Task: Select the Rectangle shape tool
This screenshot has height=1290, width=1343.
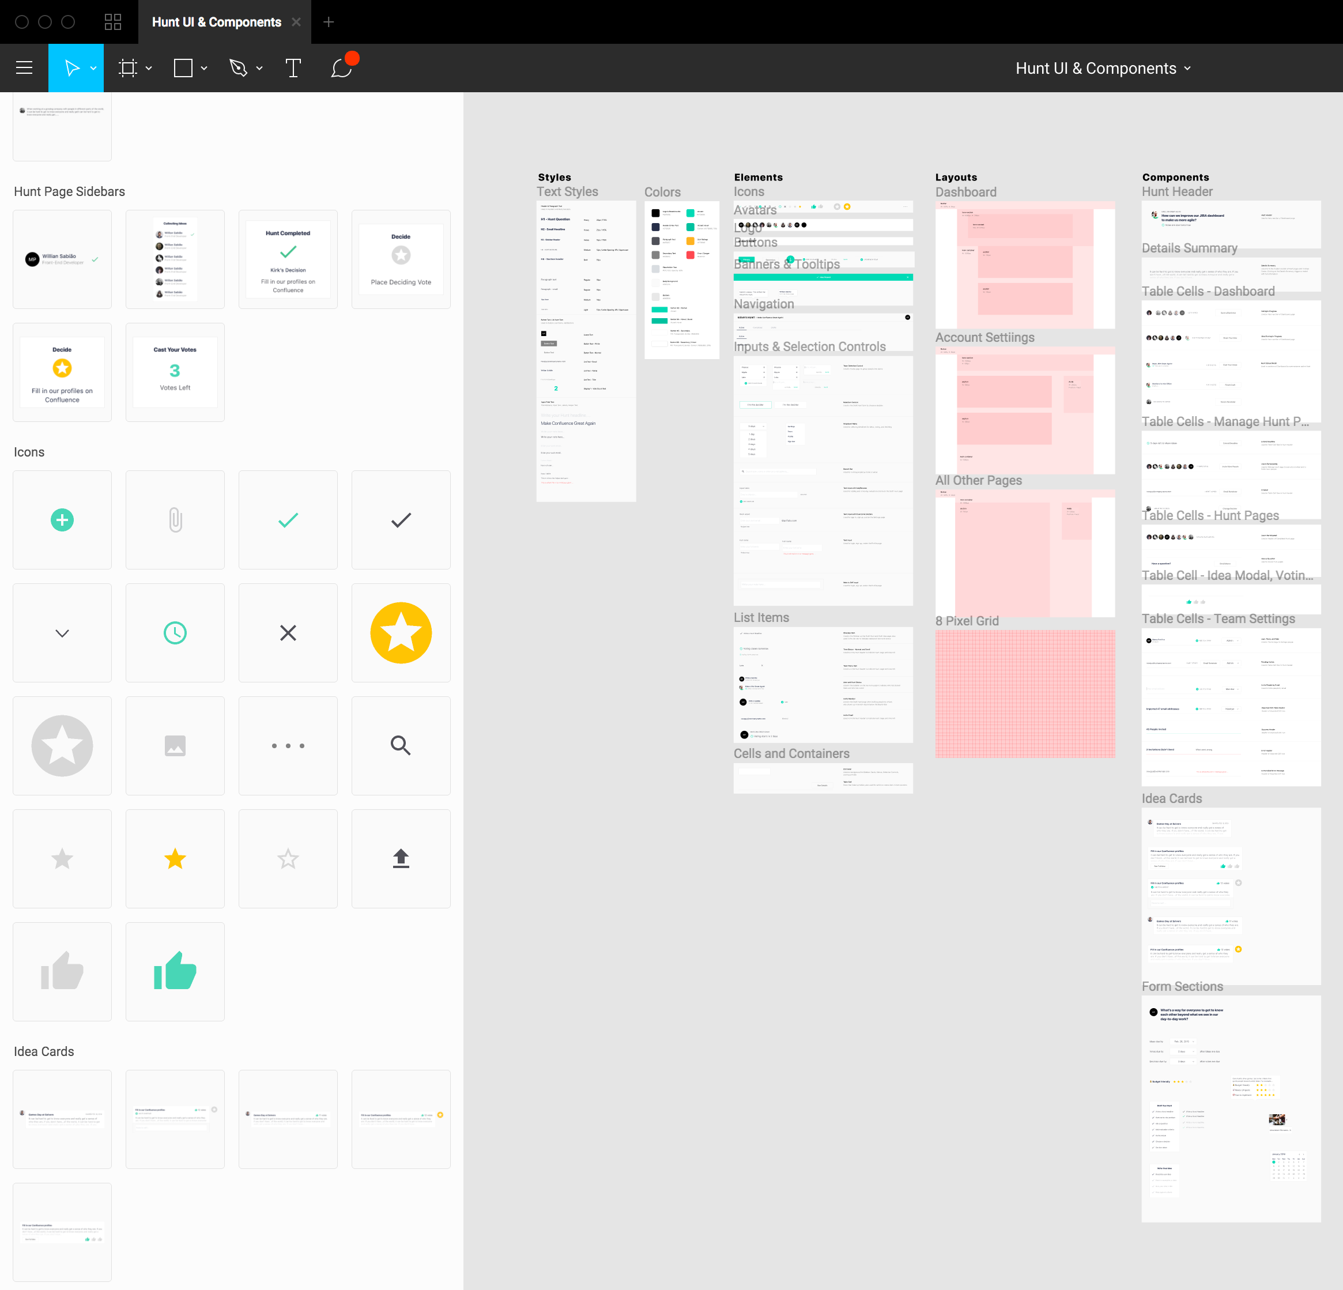Action: point(182,68)
